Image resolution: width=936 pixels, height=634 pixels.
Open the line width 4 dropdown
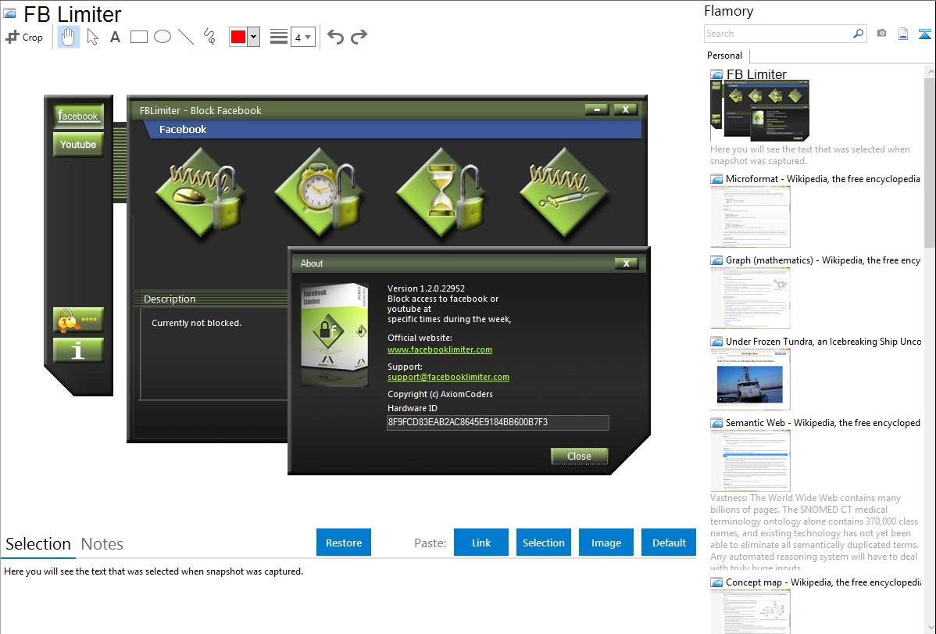[303, 37]
